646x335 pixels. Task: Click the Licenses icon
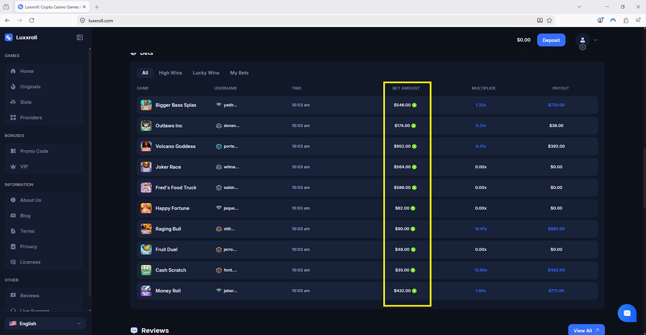point(13,262)
